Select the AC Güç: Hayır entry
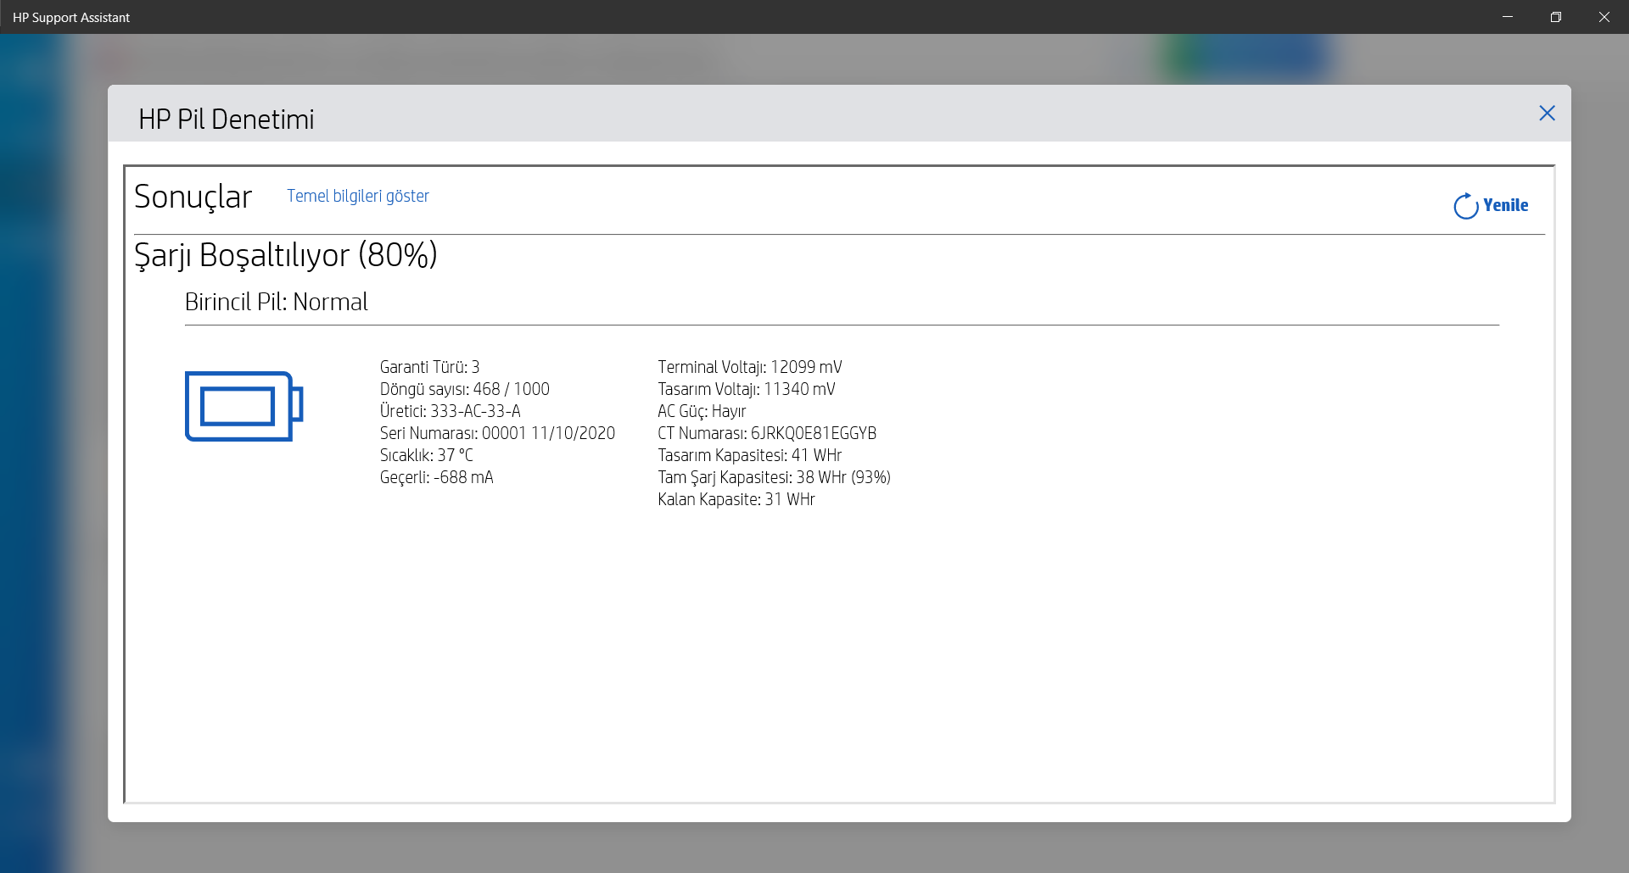The image size is (1629, 873). [703, 411]
